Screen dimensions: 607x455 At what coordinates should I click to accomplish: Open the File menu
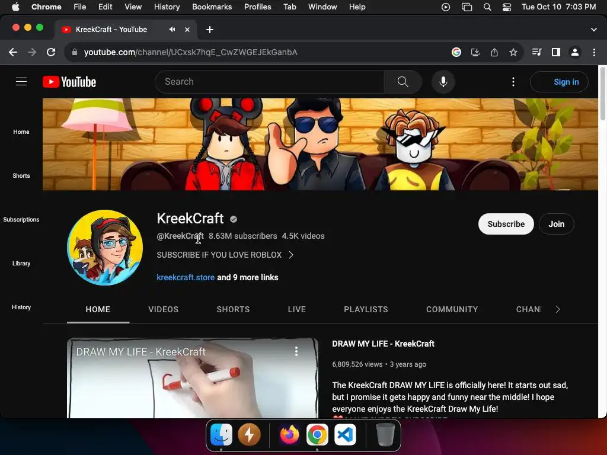(x=80, y=7)
